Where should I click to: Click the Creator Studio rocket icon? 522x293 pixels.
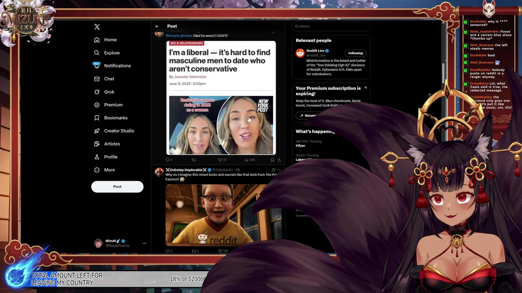point(97,131)
